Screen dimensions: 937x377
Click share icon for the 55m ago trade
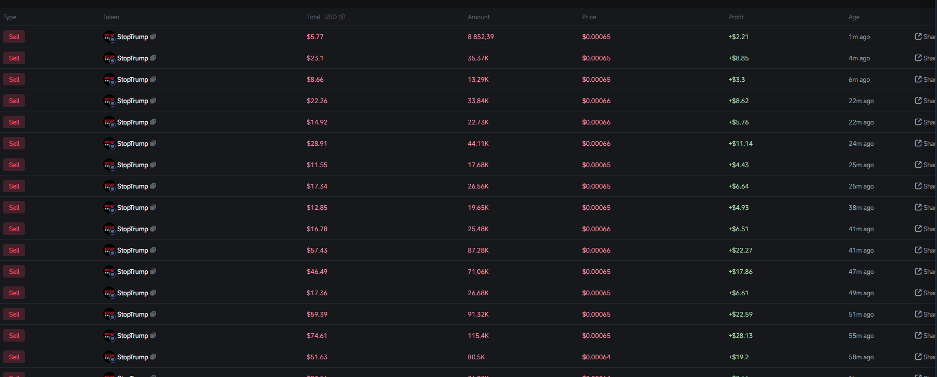(x=918, y=335)
